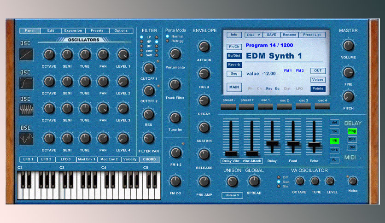385x223 pixels.
Task: Set delay time to 1/8
Action: pyautogui.click(x=334, y=141)
